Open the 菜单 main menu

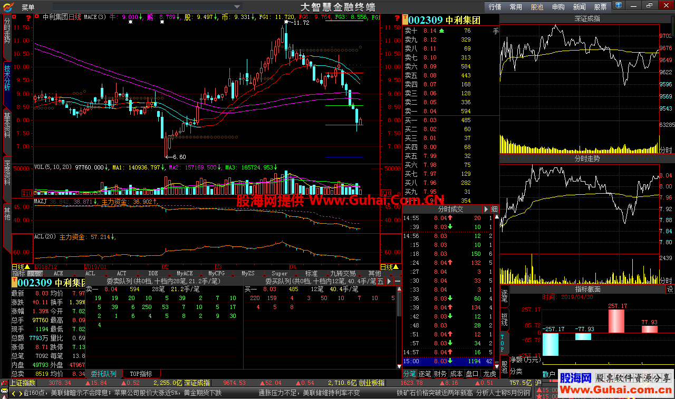tap(28, 7)
